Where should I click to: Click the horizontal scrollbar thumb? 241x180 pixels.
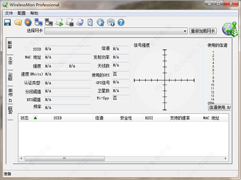click(x=65, y=158)
